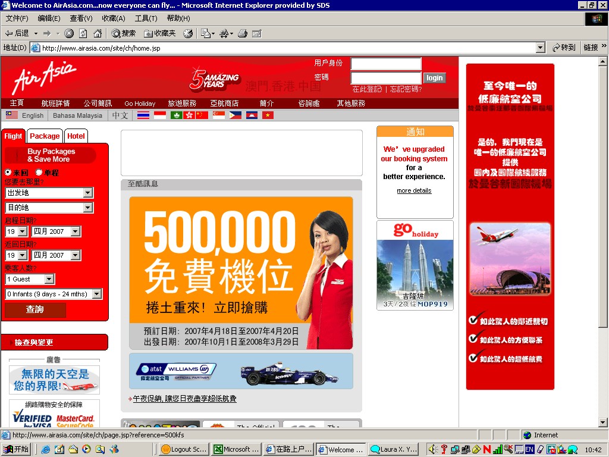This screenshot has width=609, height=457.
Task: Open the Search (搜索) pane
Action: pos(123,33)
